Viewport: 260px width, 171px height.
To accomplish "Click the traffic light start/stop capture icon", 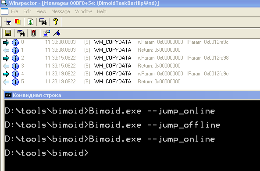I will tap(33, 33).
